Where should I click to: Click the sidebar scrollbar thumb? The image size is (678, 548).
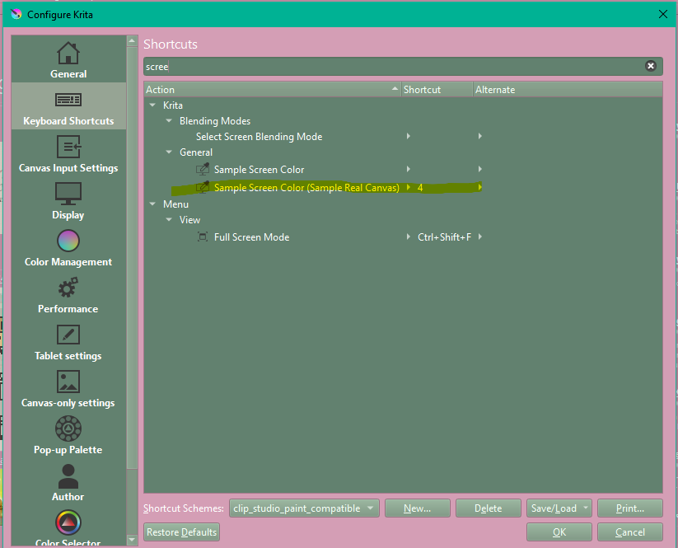[133, 257]
